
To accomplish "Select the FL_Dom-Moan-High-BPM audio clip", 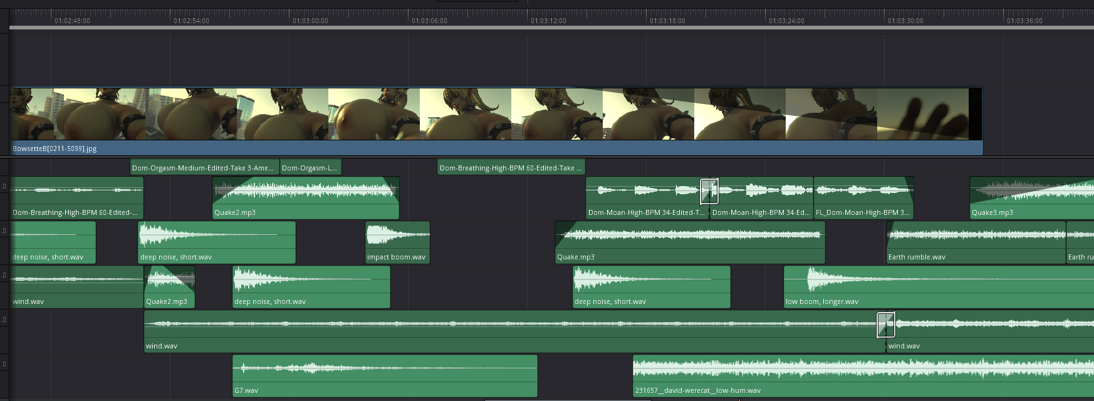I will 863,197.
